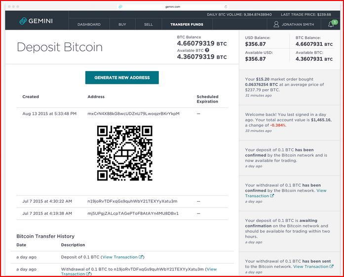Click the Bitcoin Transfer History heading

pos(45,236)
